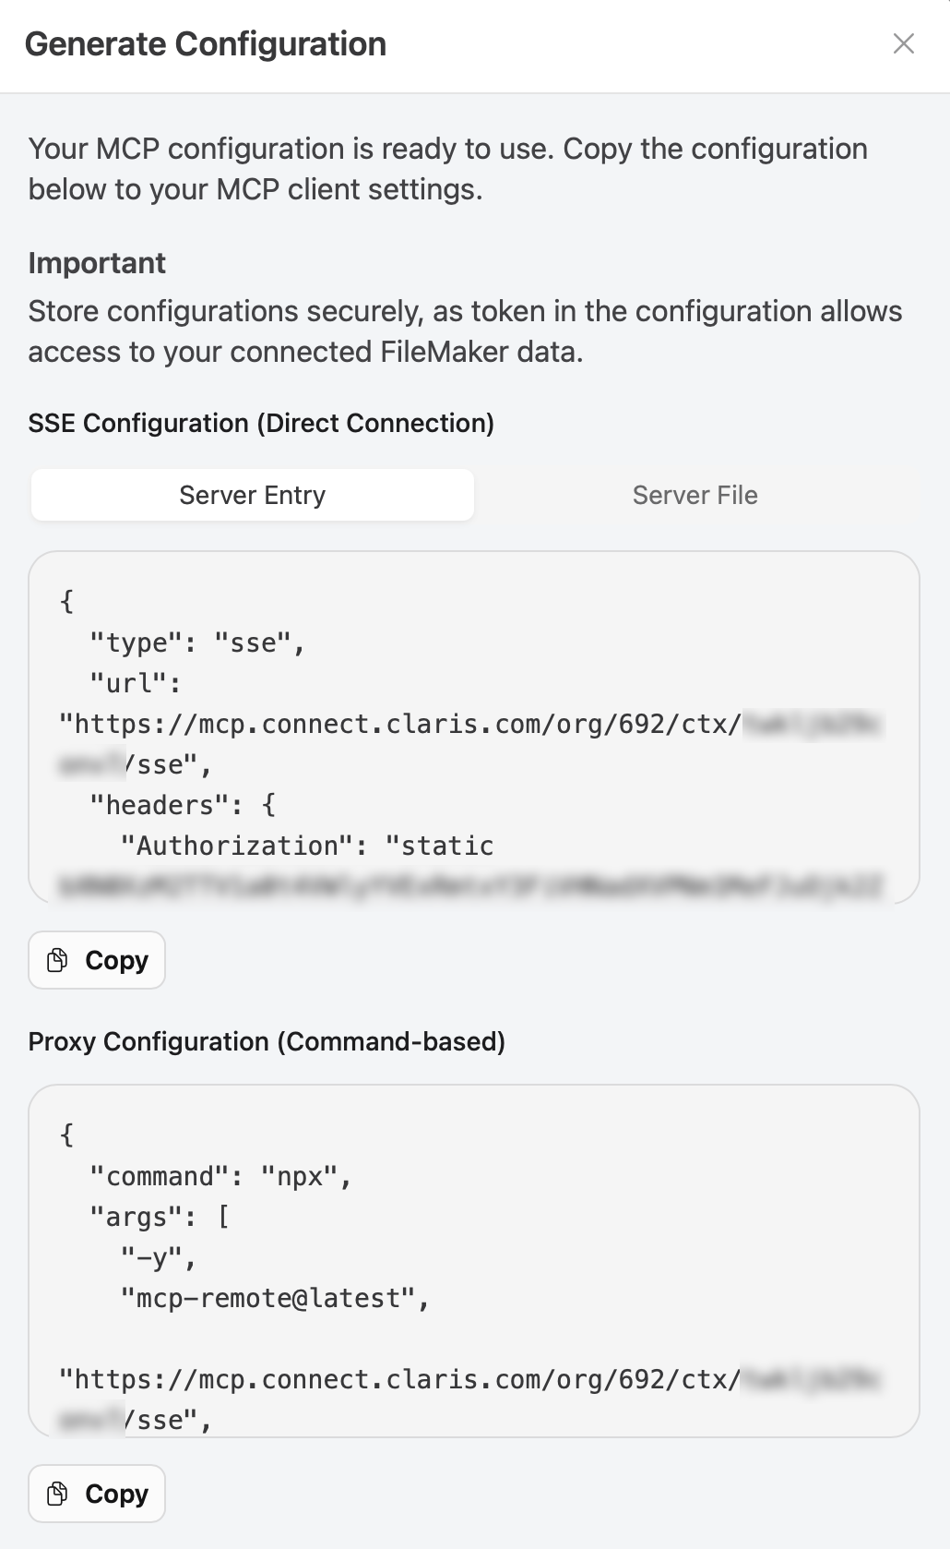Select the Server Entry tab
The width and height of the screenshot is (950, 1549).
coord(252,495)
